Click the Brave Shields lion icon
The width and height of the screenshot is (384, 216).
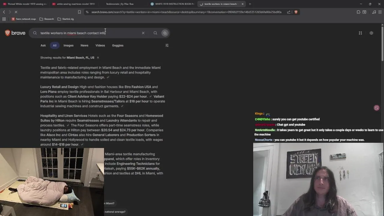(x=296, y=12)
